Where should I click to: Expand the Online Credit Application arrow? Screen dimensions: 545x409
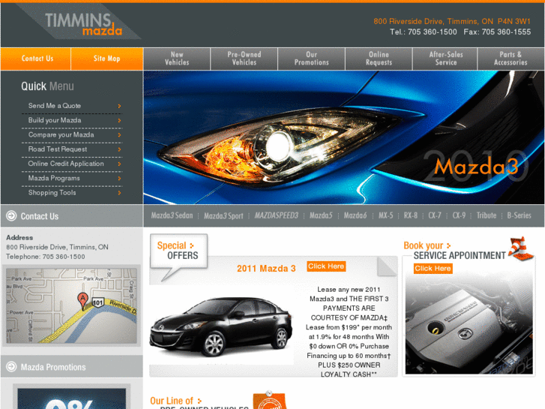[119, 164]
